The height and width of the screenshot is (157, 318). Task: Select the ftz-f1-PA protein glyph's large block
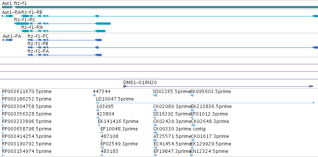98,55
